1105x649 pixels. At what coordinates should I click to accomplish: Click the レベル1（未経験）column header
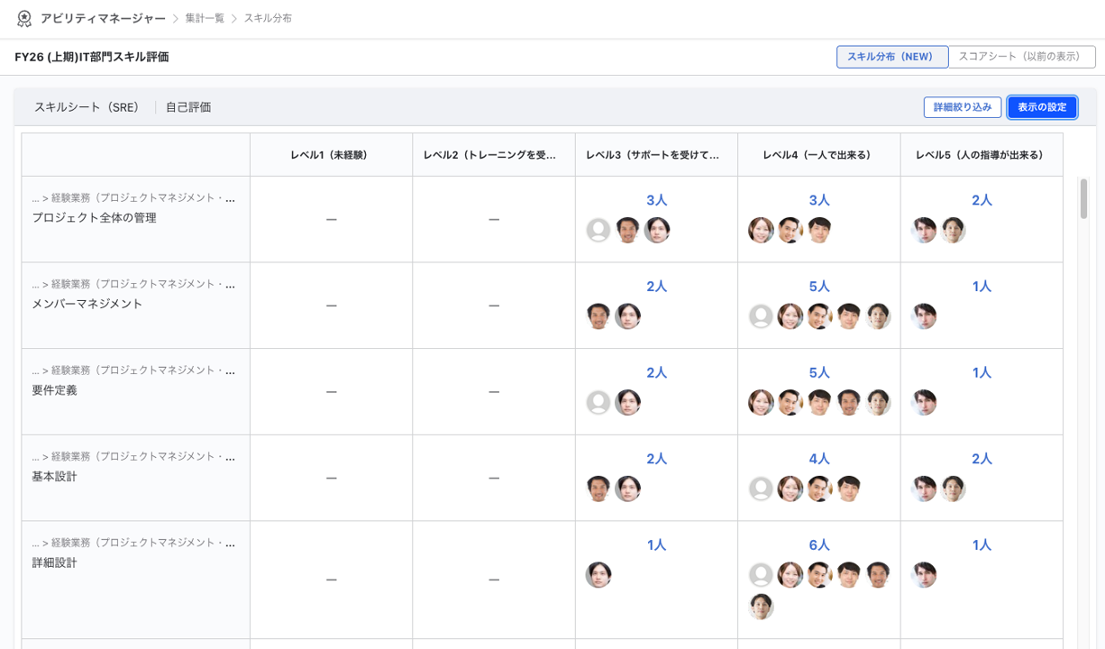331,155
